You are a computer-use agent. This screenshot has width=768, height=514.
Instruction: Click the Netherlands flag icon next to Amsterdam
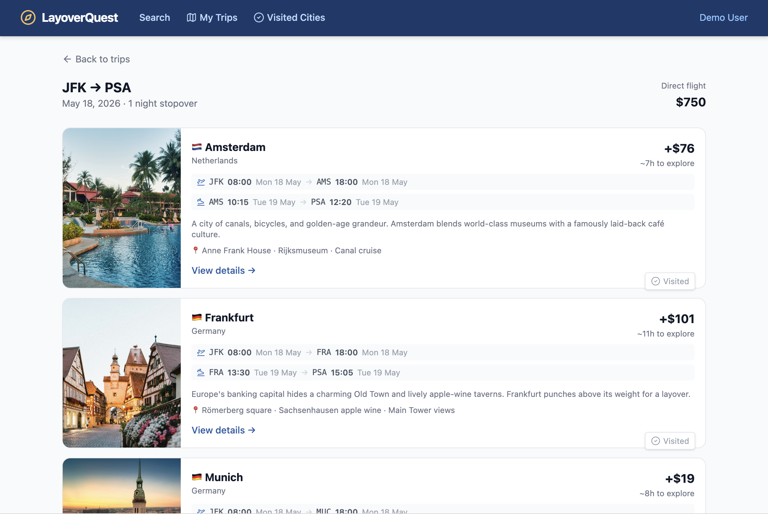click(197, 147)
